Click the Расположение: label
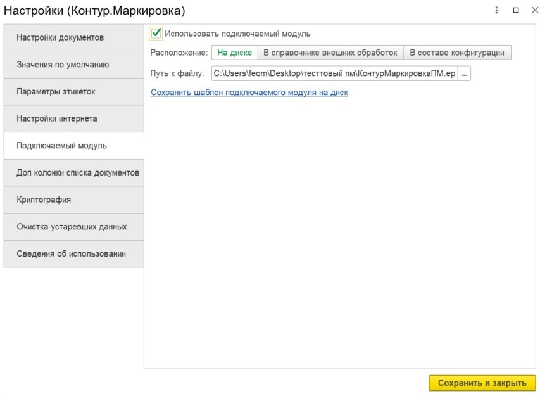Viewport: 540px width, 396px height. pyautogui.click(x=179, y=53)
